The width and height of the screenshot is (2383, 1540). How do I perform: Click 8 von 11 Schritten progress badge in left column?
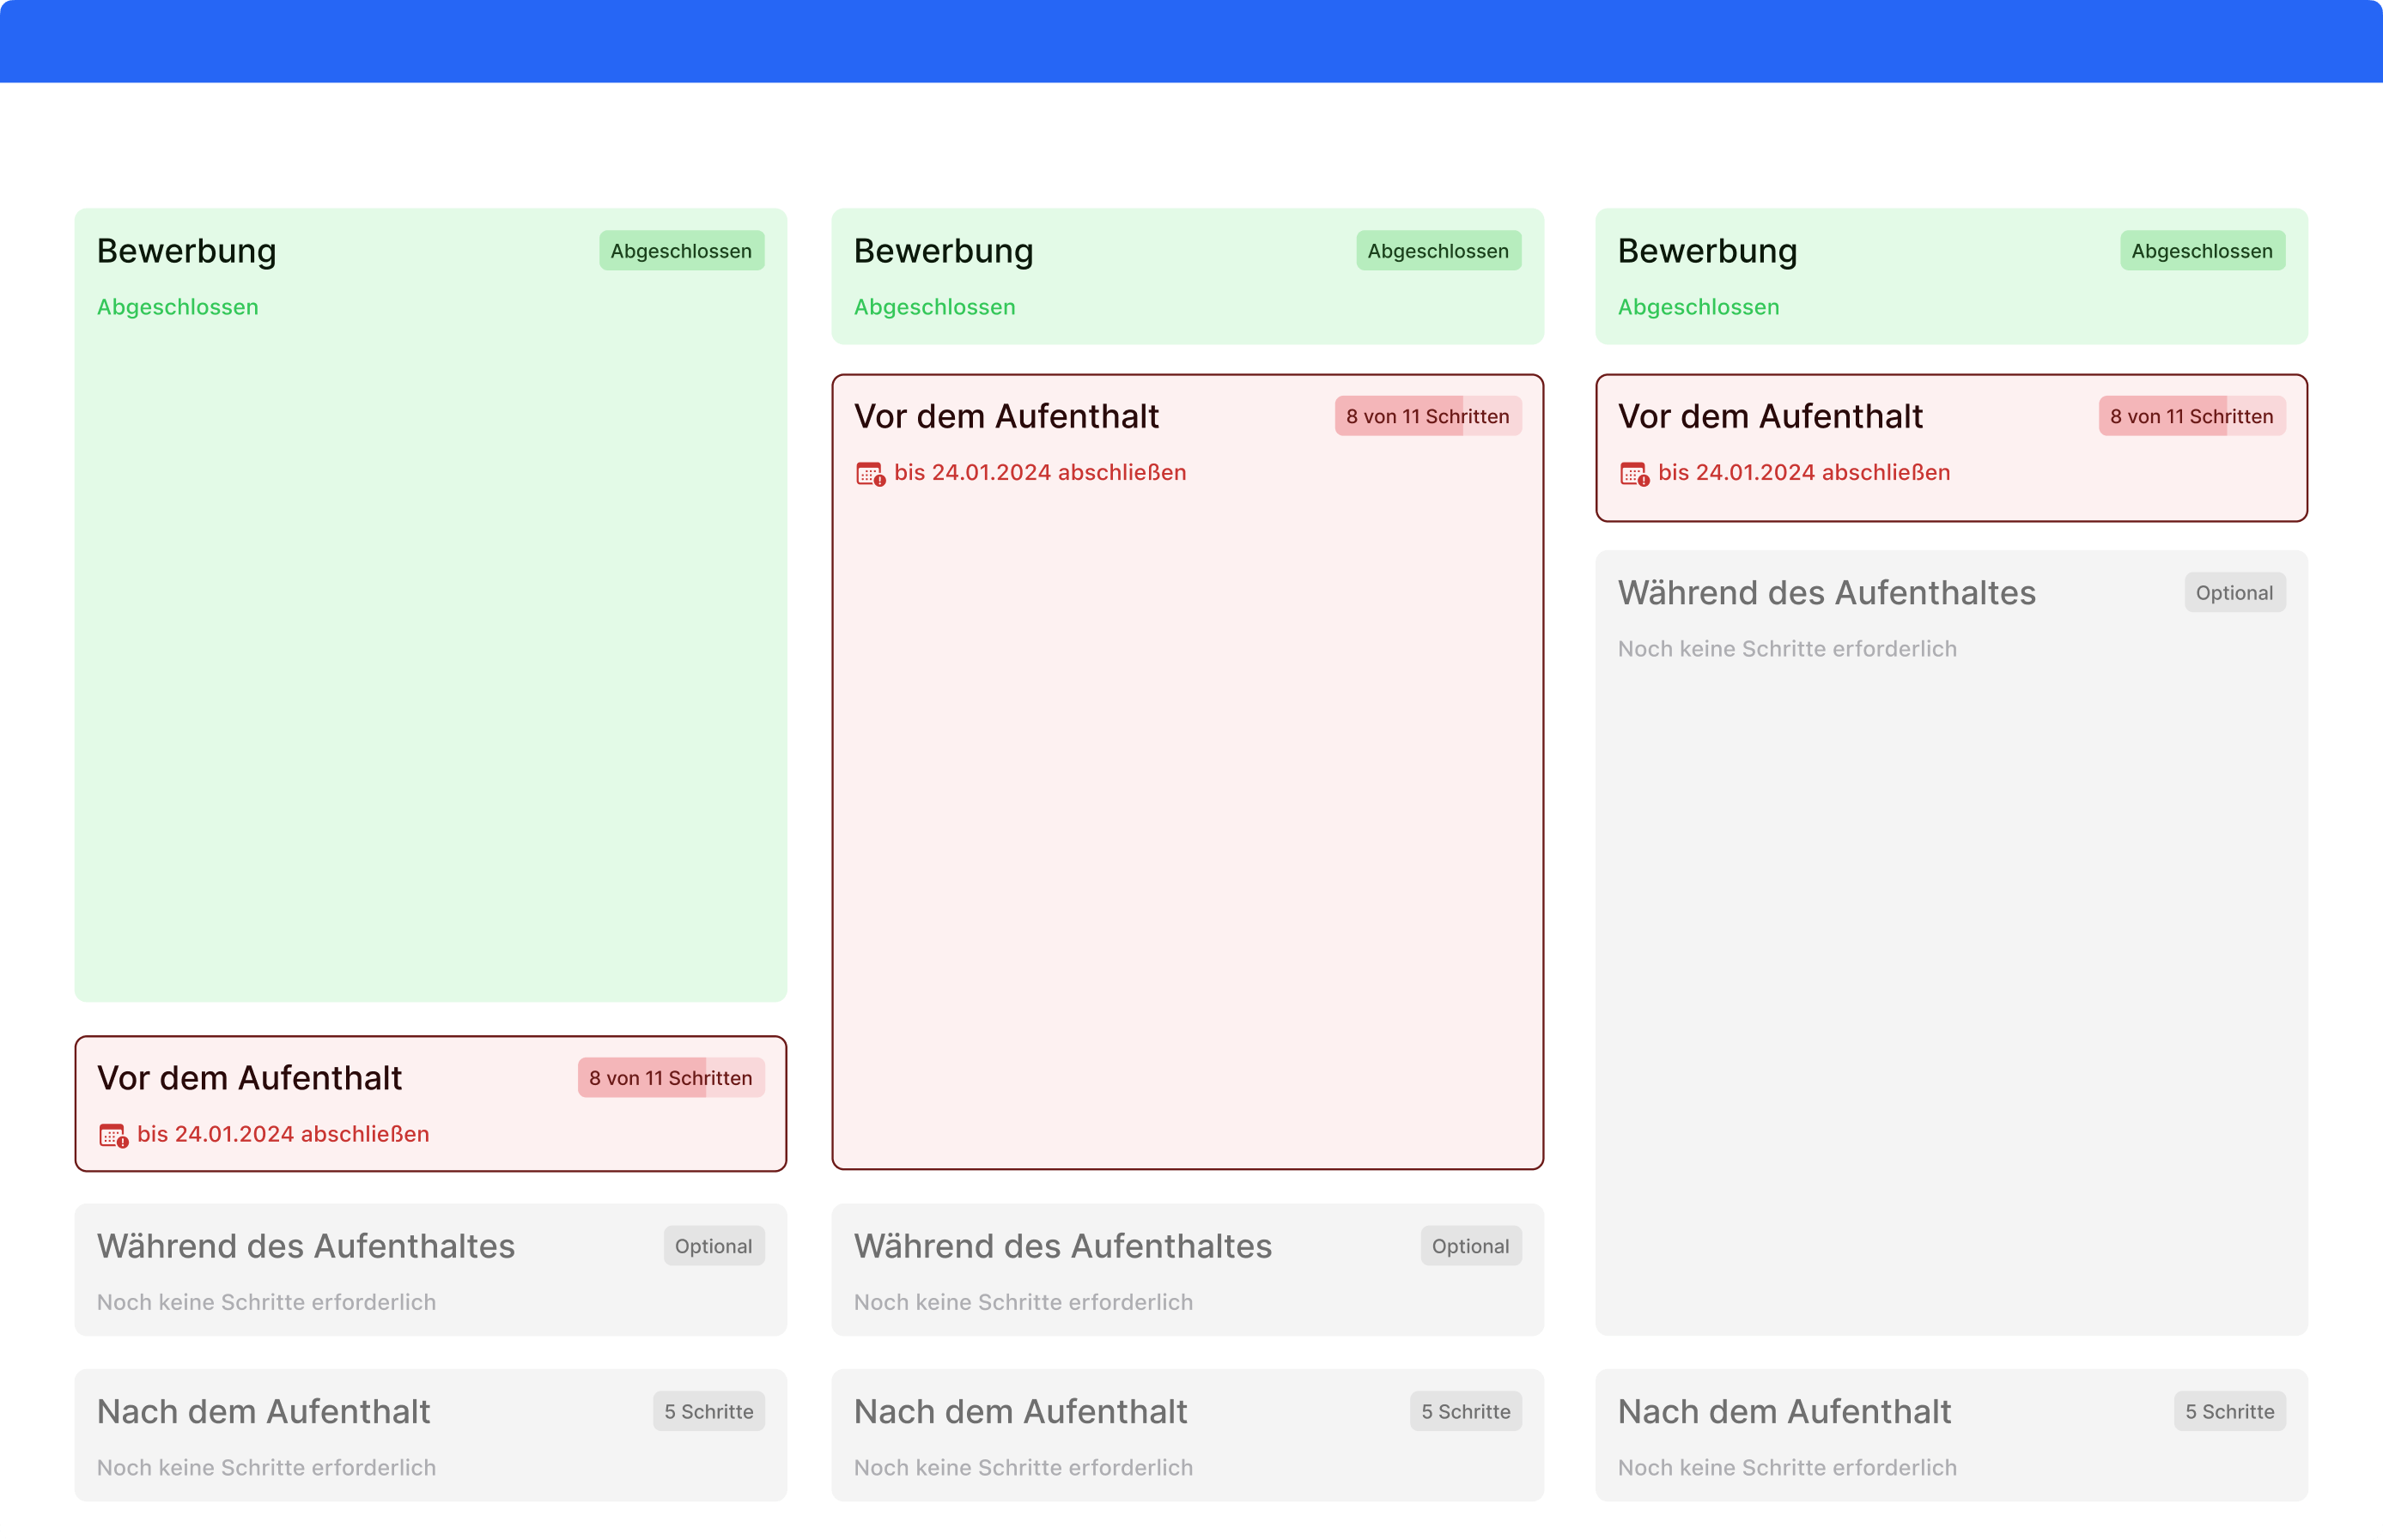coord(671,1078)
